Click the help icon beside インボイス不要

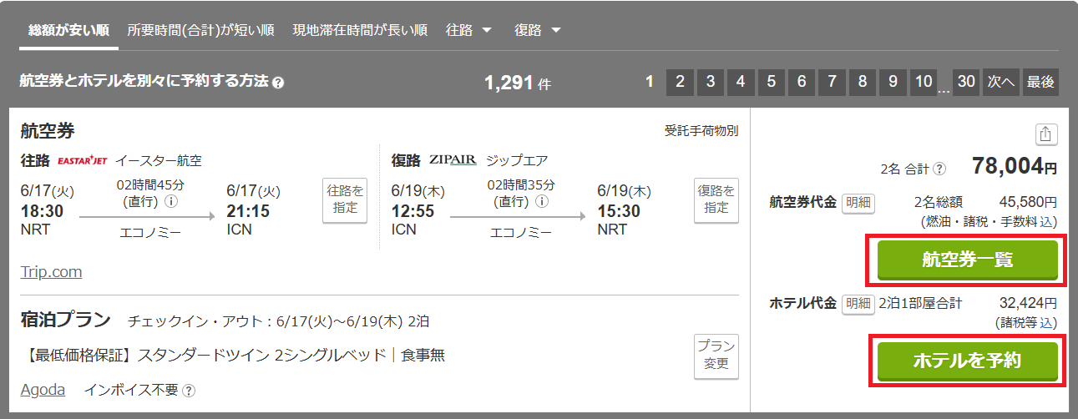(189, 390)
